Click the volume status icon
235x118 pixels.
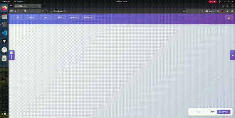click(x=229, y=2)
